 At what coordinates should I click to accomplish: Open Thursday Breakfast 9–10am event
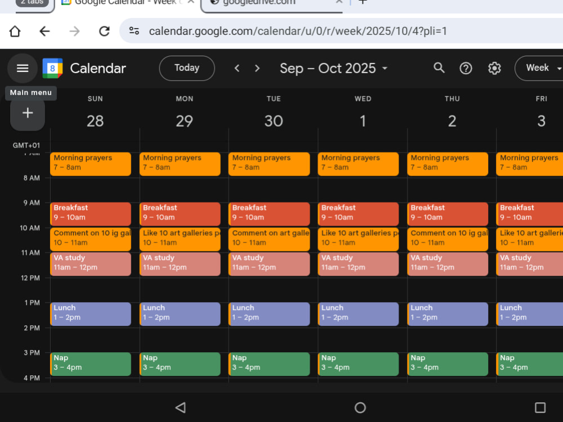[x=448, y=214]
